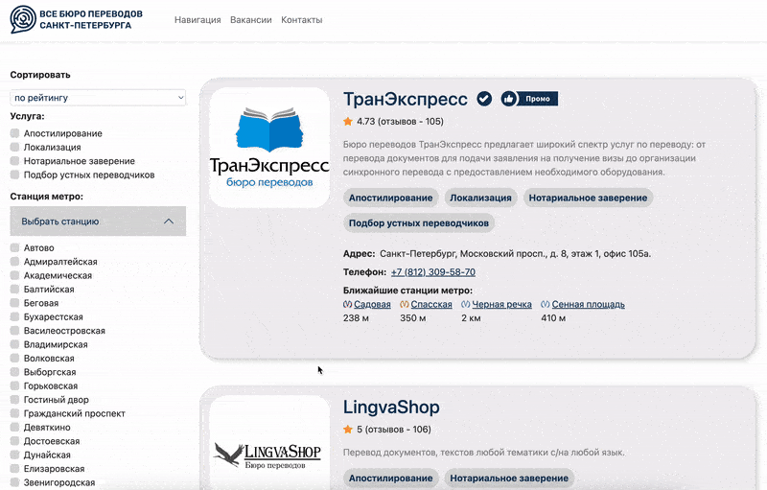Click Подбор устных переводчиков tag

pos(419,223)
